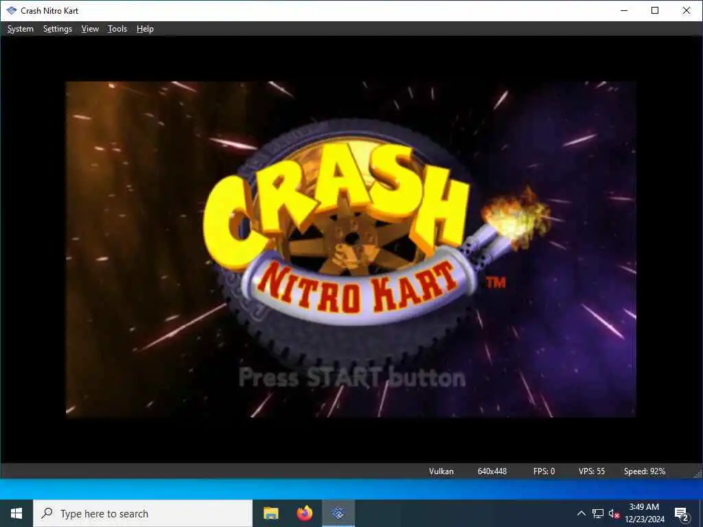The width and height of the screenshot is (703, 527).
Task: Open File Explorer from the taskbar
Action: click(x=270, y=513)
